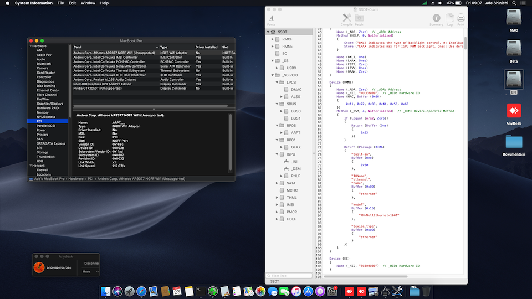Click the Print icon in SSDT-0.aml toolbar
Screen dimensions: 532x299
pos(461,20)
